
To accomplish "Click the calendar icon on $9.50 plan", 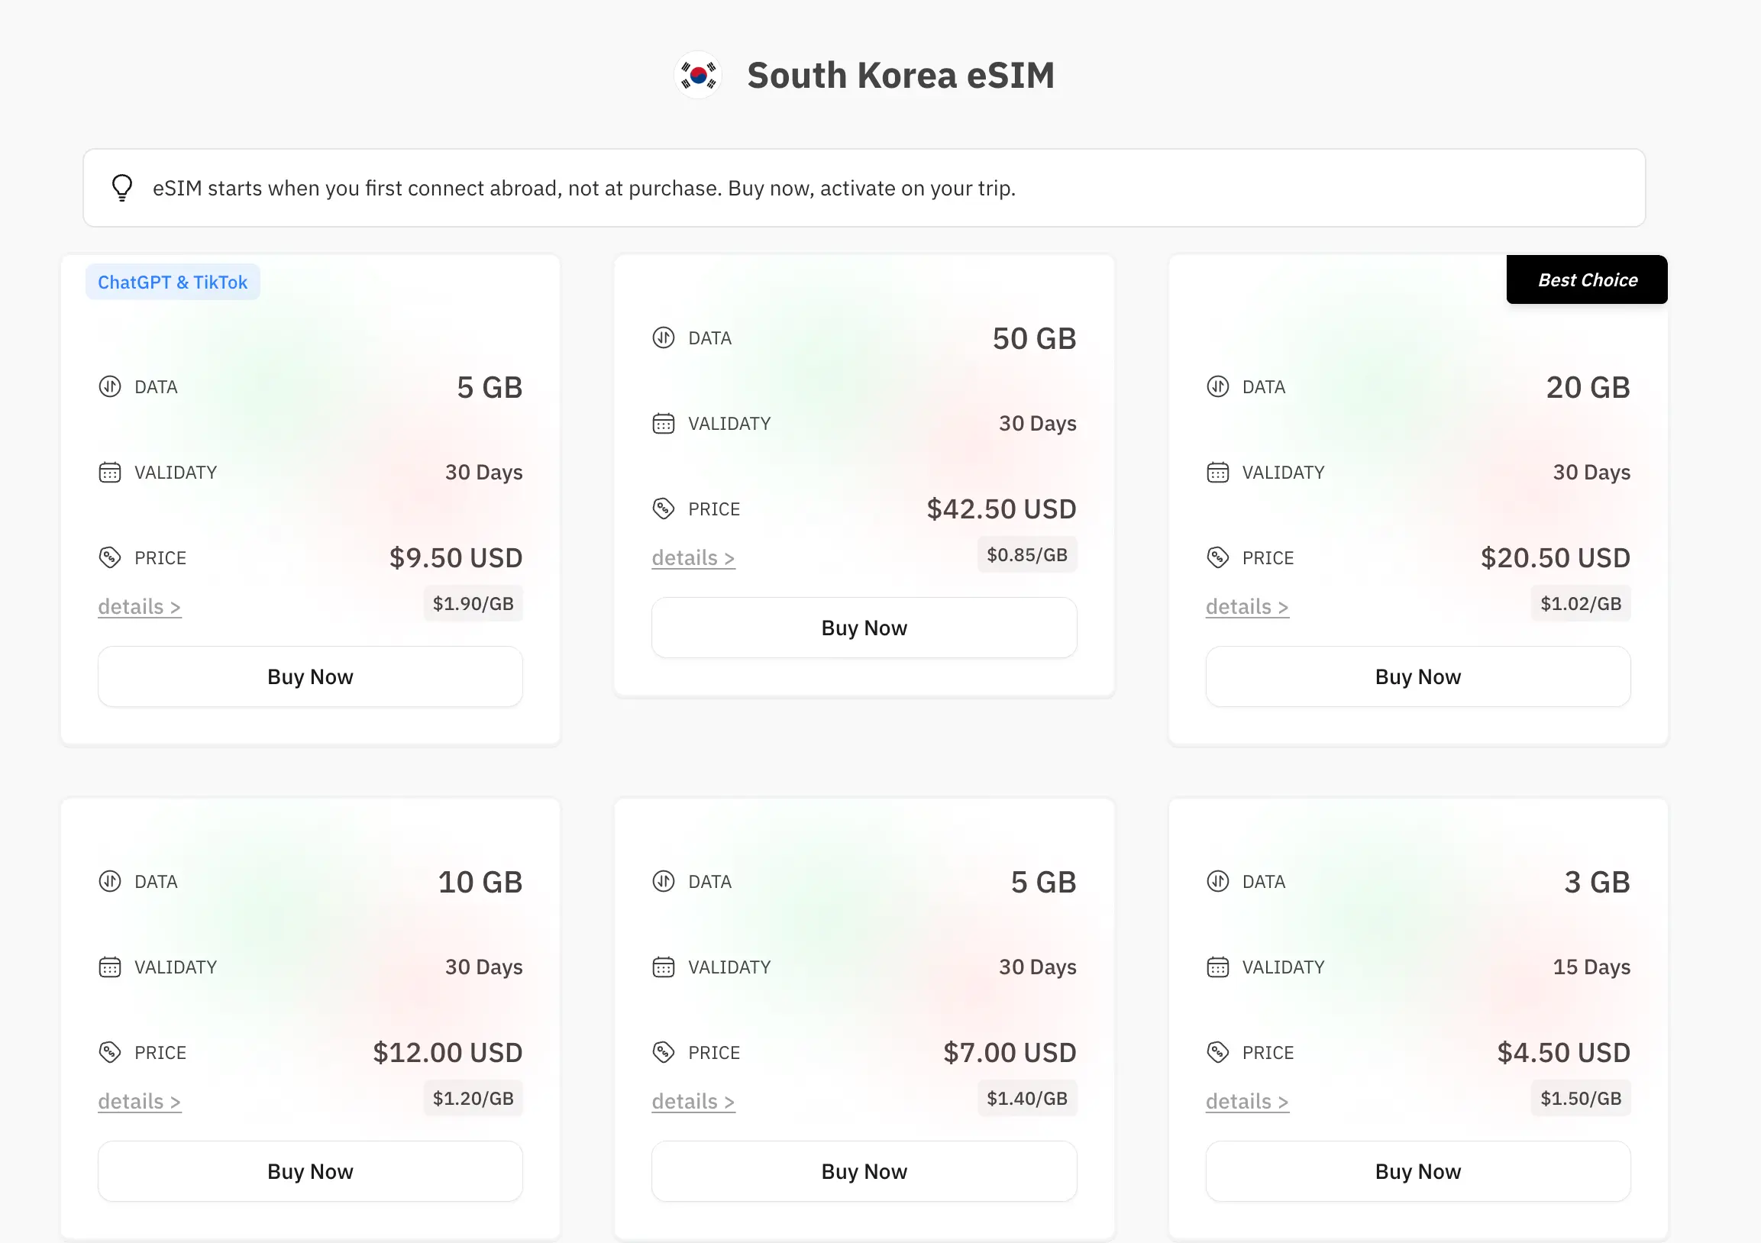I will click(110, 473).
